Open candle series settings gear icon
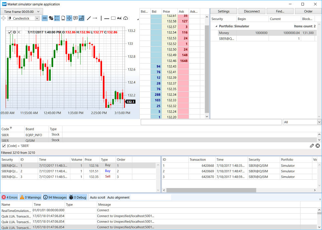The height and width of the screenshot is (230, 322). (x=14, y=32)
